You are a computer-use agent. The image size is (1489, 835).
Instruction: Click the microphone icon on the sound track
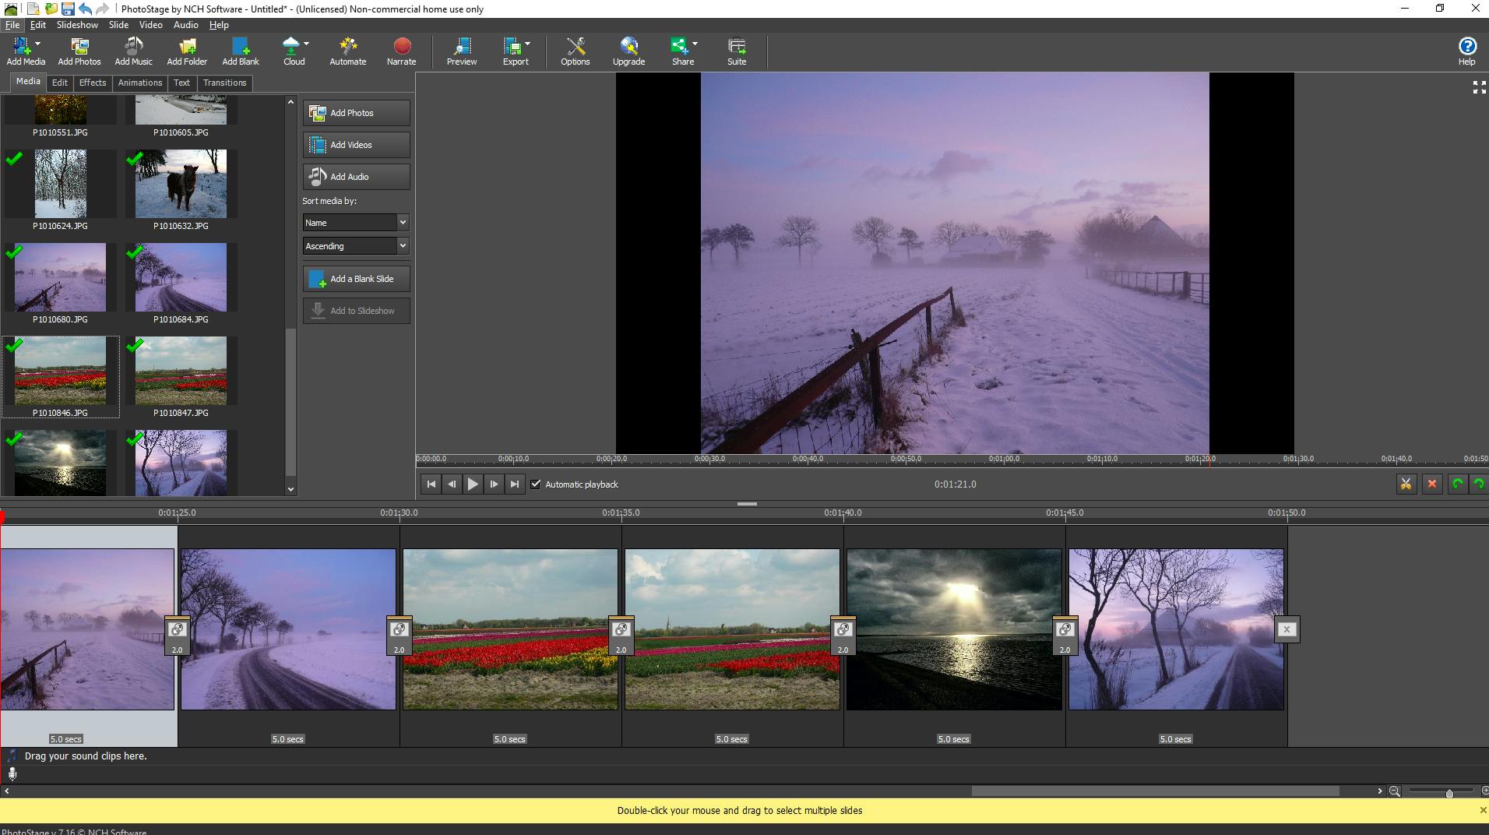(x=12, y=773)
